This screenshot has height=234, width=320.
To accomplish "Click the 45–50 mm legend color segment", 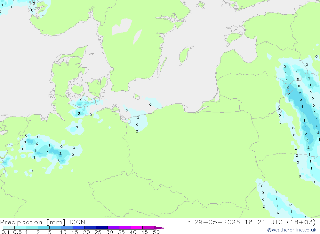I will coord(148,228).
